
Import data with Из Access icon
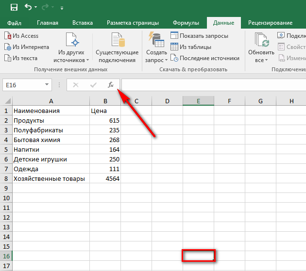8,36
